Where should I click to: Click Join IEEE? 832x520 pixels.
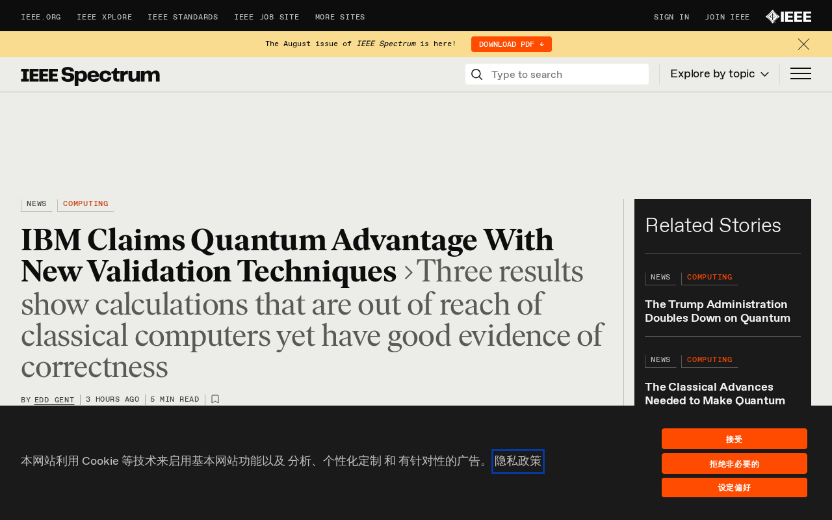click(727, 18)
